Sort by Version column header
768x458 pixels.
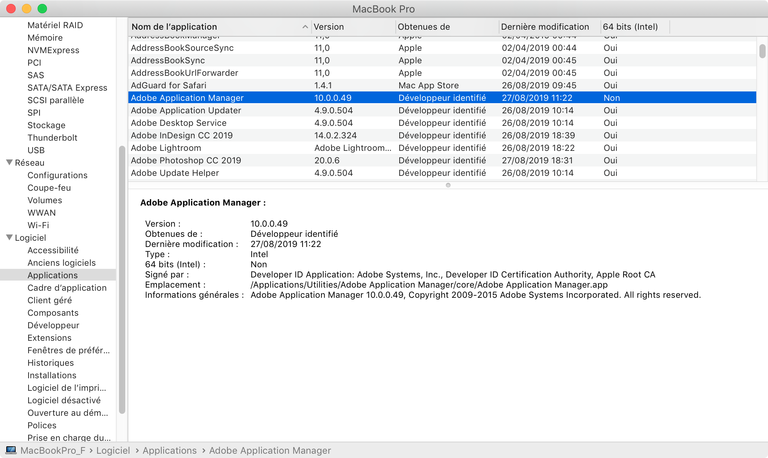(353, 27)
